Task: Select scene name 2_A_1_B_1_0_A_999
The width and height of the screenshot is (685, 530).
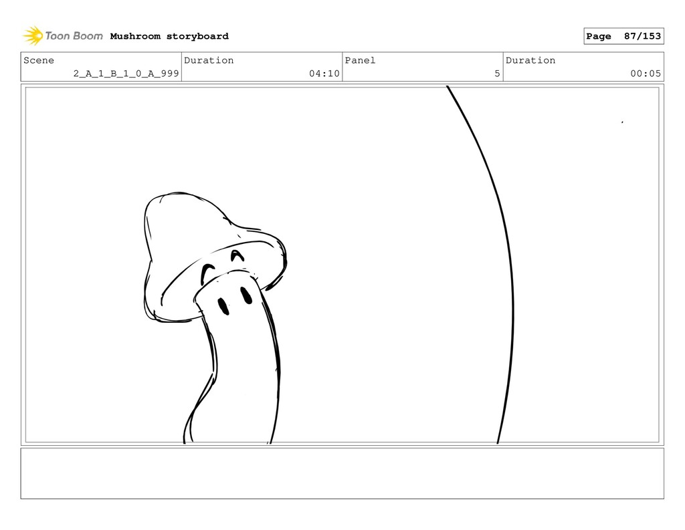Action: click(126, 74)
